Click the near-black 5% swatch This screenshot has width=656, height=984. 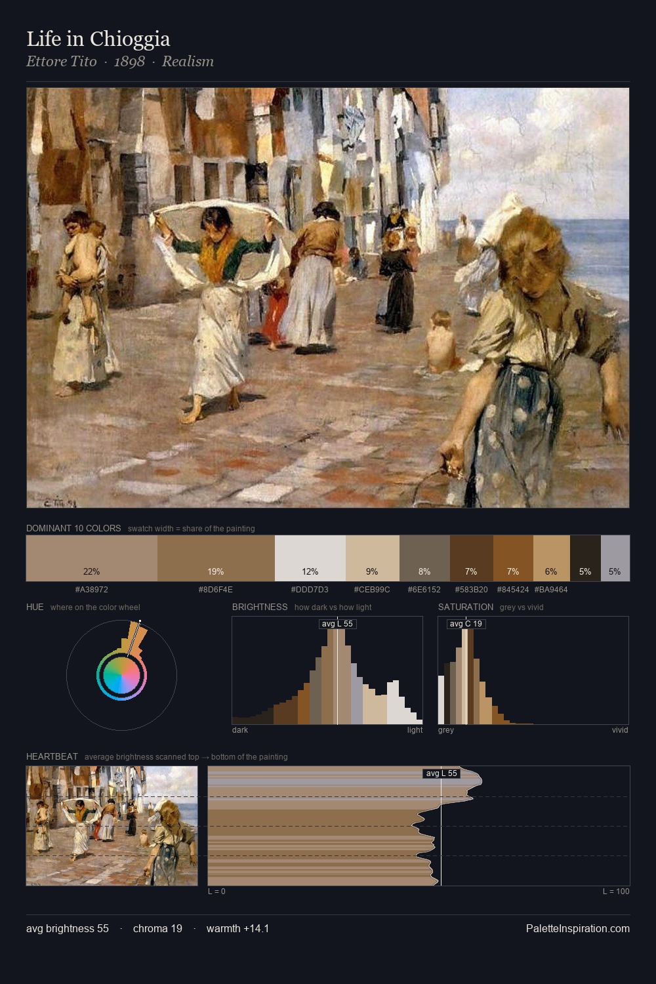585,558
